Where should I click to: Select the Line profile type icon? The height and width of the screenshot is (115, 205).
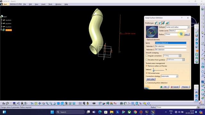pyautogui.click(x=160, y=23)
